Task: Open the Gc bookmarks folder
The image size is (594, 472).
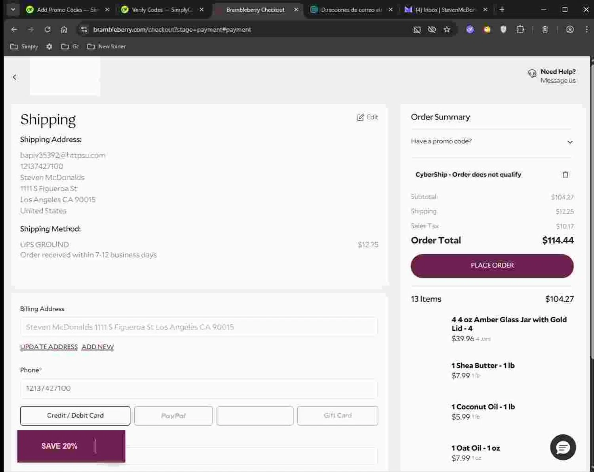Action: coord(70,46)
